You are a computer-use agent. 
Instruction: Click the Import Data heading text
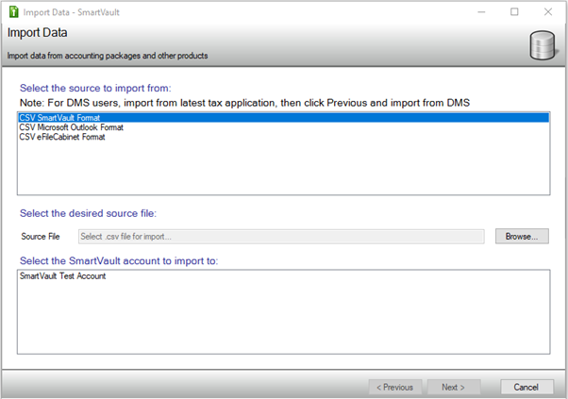pos(36,34)
